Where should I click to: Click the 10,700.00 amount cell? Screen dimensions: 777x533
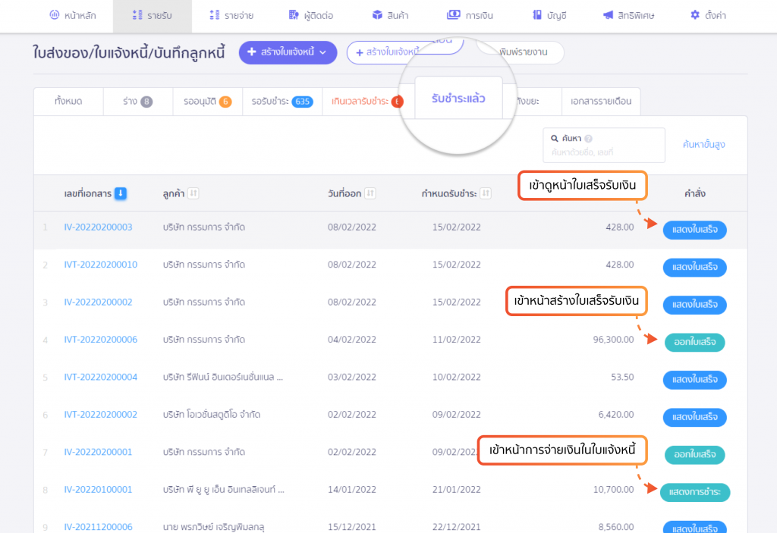(613, 490)
